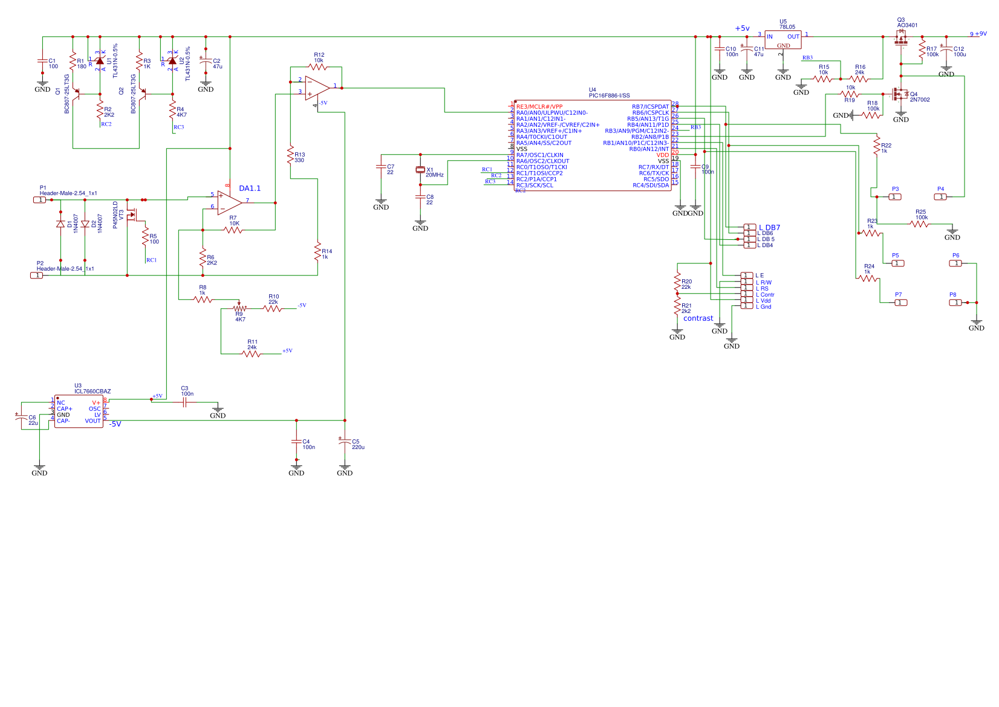Select the L R/W LCD connector pin
The image size is (999, 707).
coord(747,282)
